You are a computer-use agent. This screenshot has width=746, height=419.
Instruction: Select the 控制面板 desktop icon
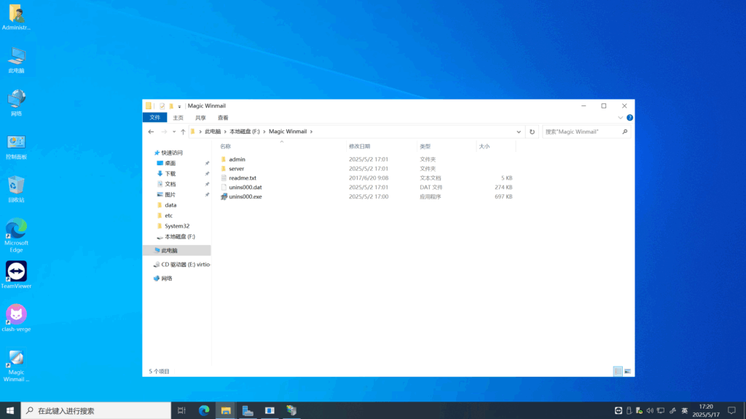(x=16, y=146)
